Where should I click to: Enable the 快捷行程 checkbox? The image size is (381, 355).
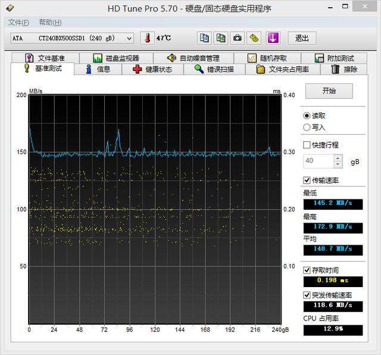tap(307, 145)
